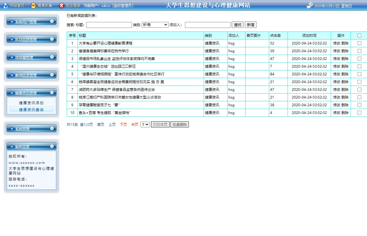Click the bullet icon on 教师信息管理 panel
The height and width of the screenshot is (236, 367).
(x=12, y=75)
